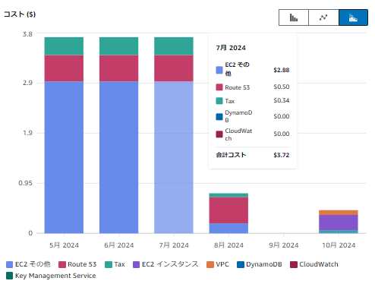This screenshot has width=375, height=284.
Task: Click the 9月 2024 axis label
Action: 284,245
